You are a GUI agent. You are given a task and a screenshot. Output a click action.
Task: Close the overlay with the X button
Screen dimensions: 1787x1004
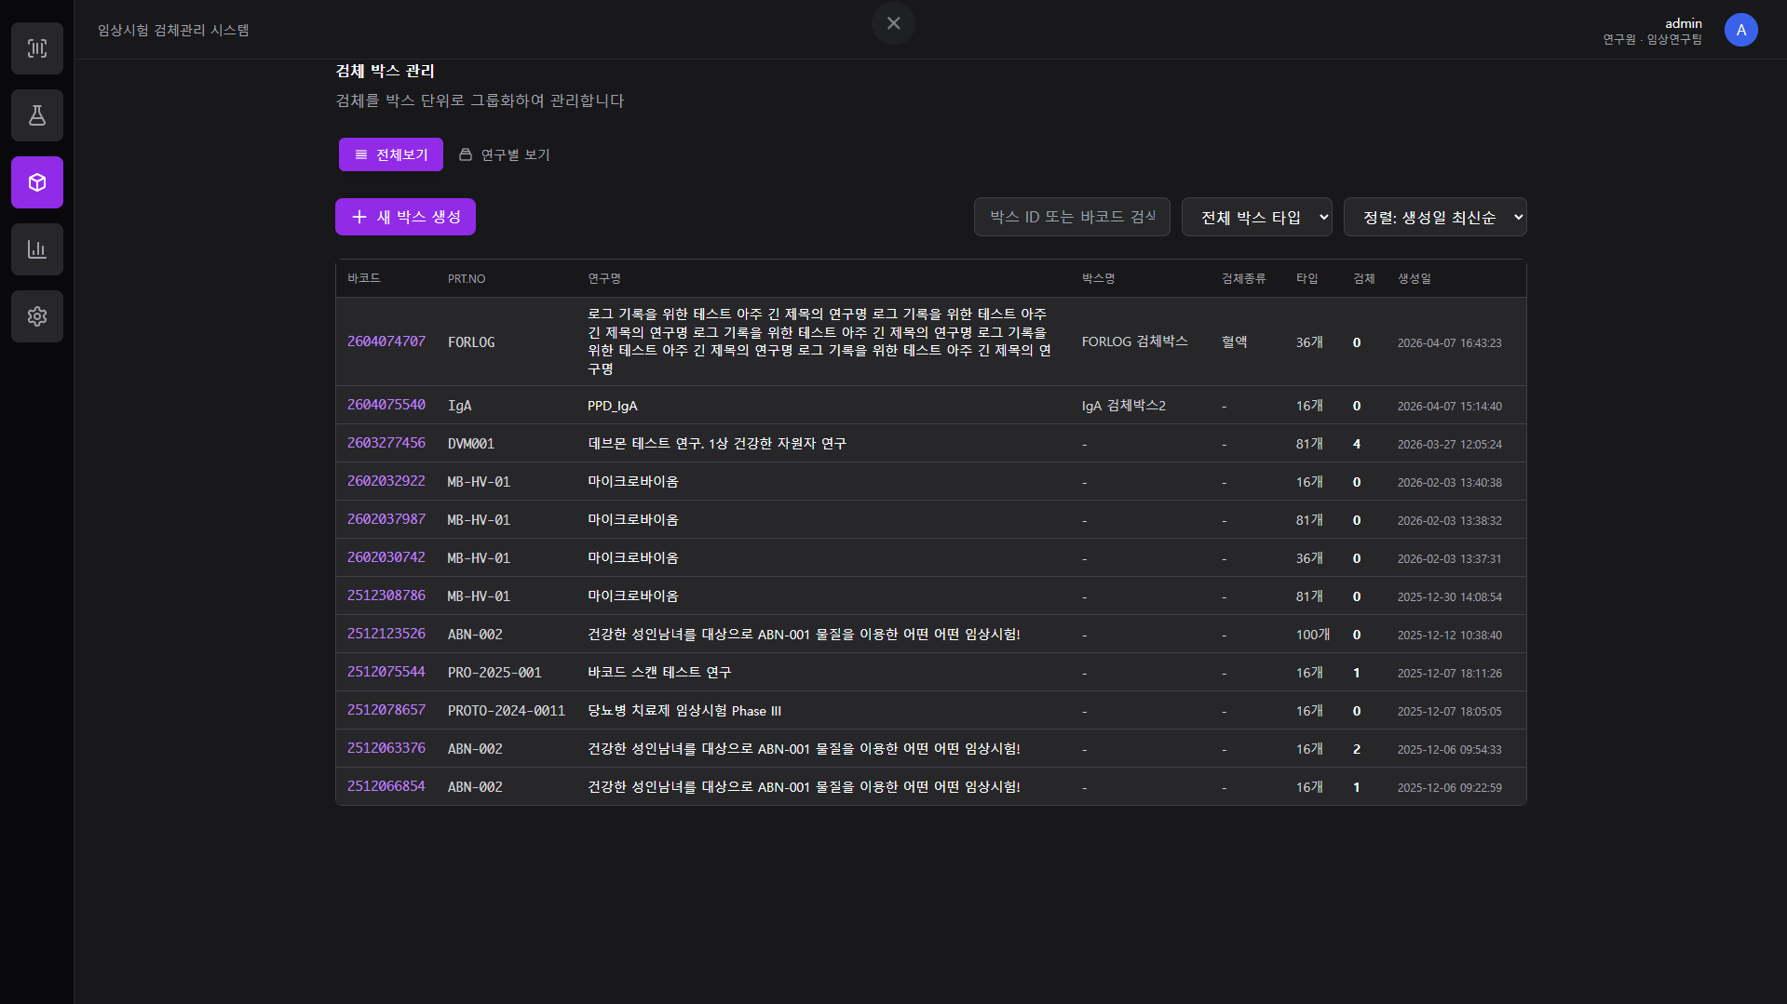point(893,22)
